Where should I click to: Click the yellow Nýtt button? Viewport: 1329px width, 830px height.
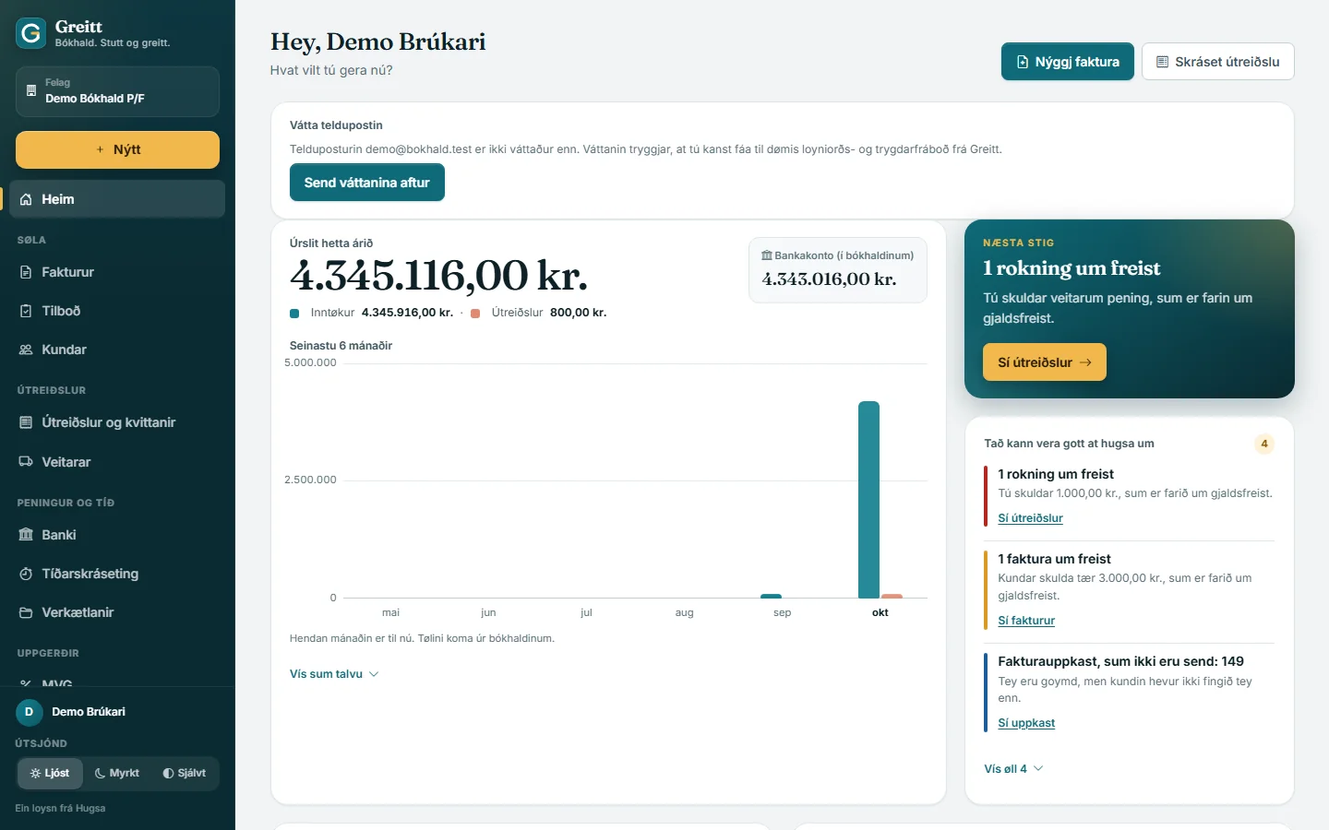(117, 149)
